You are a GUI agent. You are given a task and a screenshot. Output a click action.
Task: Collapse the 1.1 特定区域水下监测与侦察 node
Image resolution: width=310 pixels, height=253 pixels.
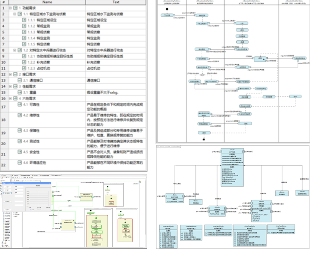click(x=15, y=14)
